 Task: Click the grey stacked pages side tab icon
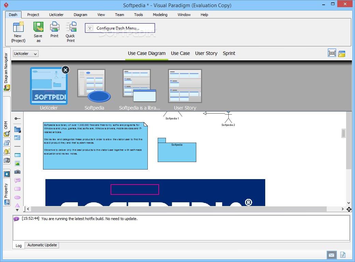7,160
